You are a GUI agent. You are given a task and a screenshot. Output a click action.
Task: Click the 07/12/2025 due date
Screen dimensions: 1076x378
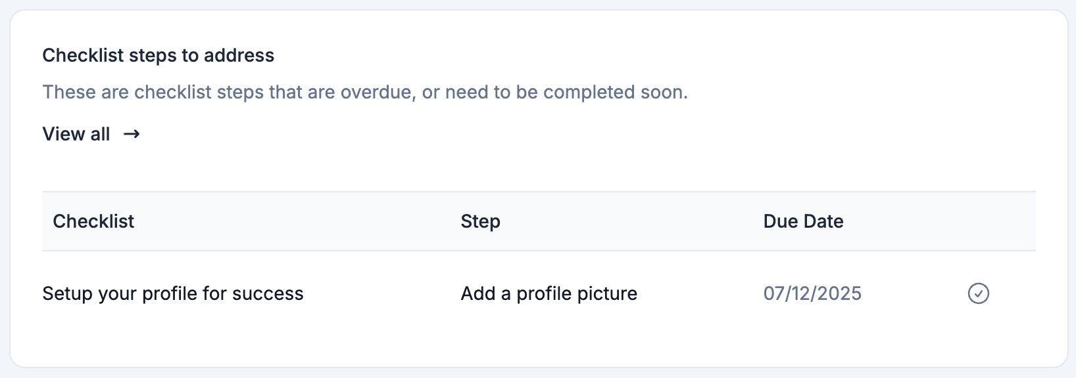812,293
